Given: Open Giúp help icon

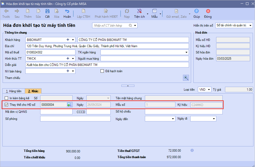Looking at the screenshot, I should pyautogui.click(x=197, y=11).
